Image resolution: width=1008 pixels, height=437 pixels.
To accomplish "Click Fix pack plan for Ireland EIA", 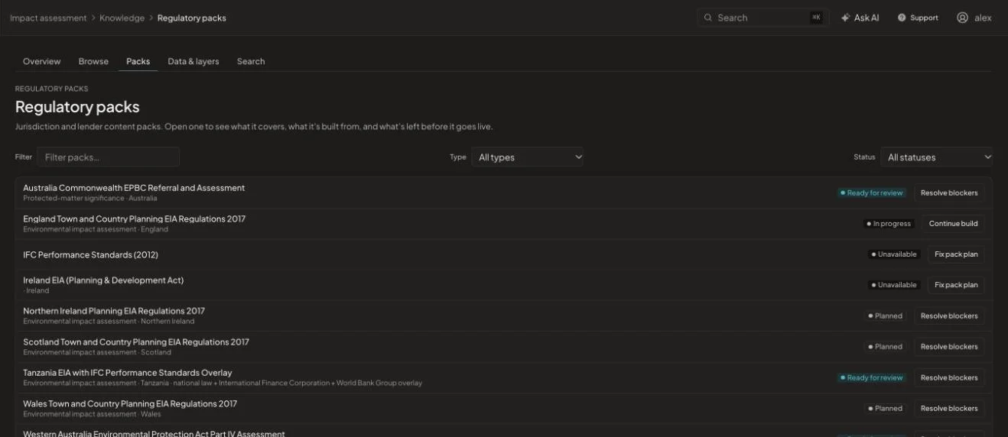I will (x=956, y=285).
